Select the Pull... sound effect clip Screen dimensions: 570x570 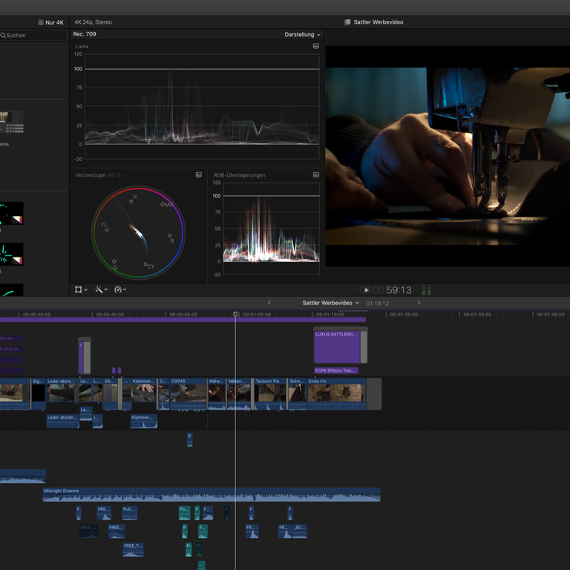129,513
